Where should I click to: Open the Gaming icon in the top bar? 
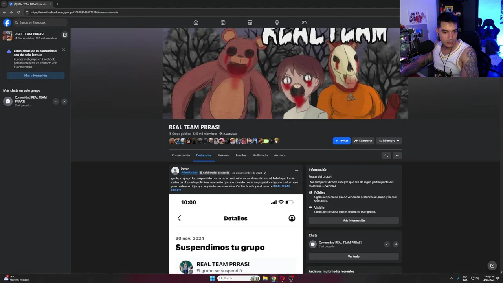[304, 22]
